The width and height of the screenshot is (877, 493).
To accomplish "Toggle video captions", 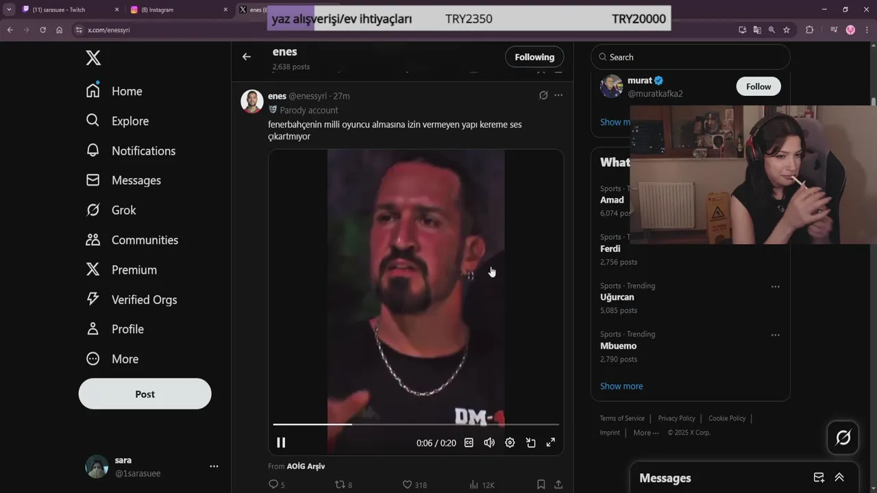I will [x=469, y=443].
